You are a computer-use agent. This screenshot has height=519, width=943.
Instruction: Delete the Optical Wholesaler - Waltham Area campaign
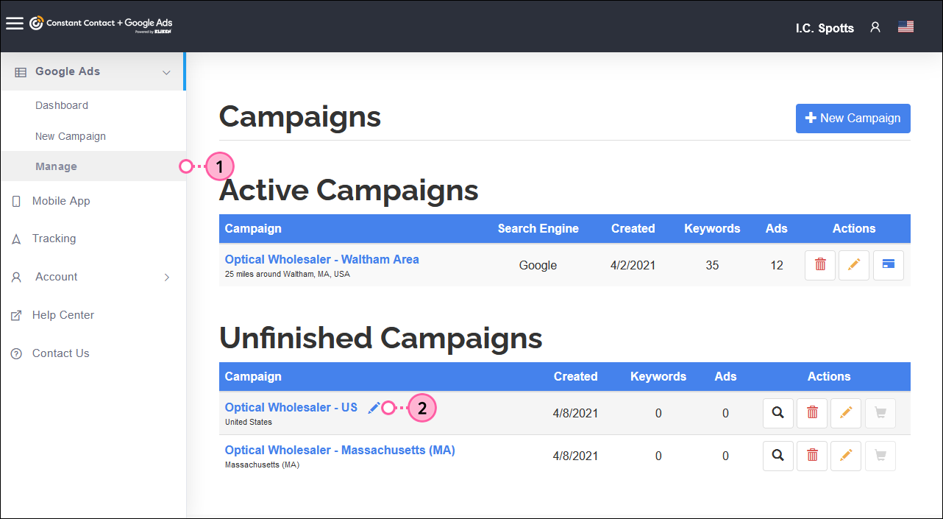pyautogui.click(x=819, y=265)
